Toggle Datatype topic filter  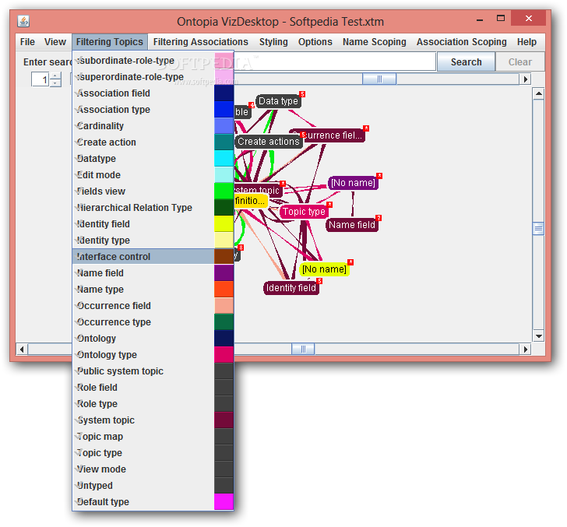click(x=153, y=159)
